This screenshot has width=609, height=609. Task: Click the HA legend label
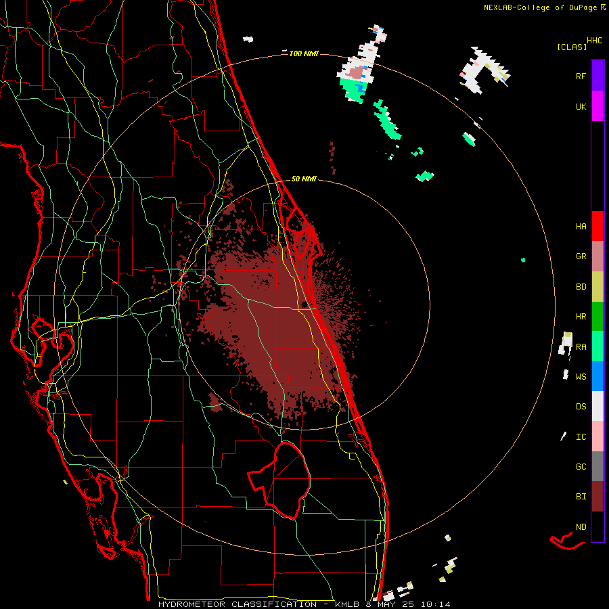coord(581,226)
